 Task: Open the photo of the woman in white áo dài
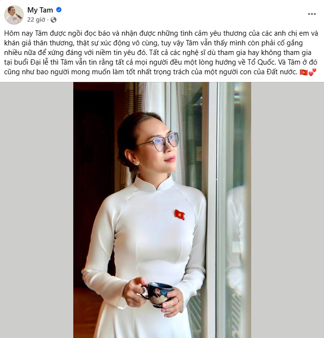tap(162, 210)
